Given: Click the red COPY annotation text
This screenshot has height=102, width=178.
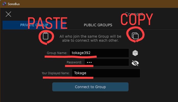Looking at the screenshot, I should 137,19.
